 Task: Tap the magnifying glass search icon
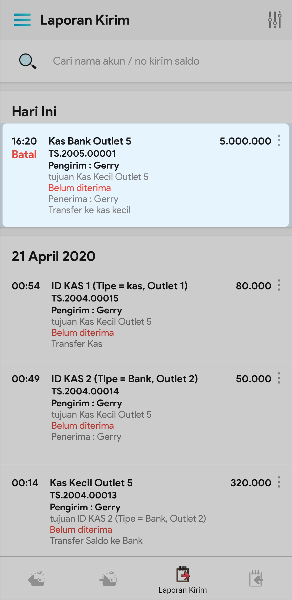(28, 61)
